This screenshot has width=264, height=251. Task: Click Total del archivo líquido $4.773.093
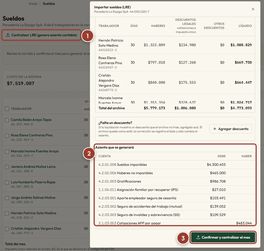tap(241, 108)
